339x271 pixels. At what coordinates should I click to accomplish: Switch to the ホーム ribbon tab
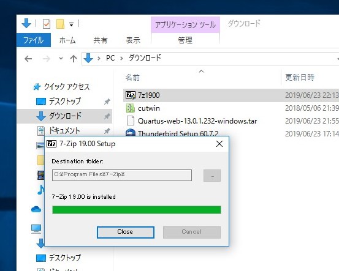[x=67, y=40]
